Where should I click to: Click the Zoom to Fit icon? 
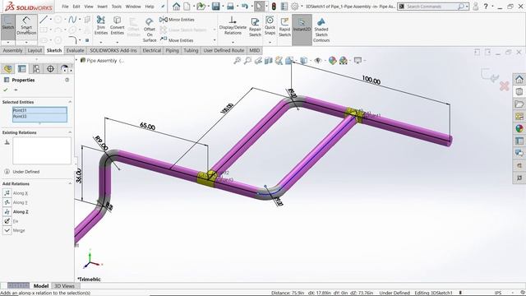click(238, 61)
